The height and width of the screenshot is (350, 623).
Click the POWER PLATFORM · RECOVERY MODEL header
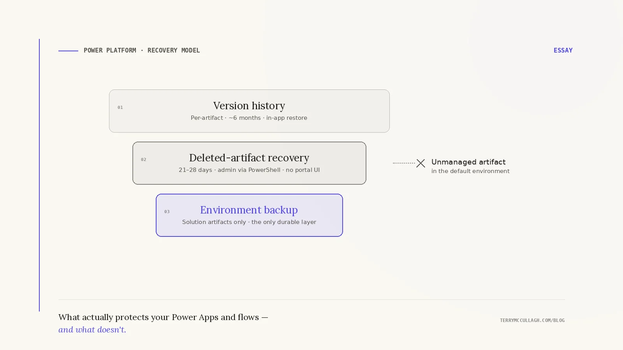[142, 50]
